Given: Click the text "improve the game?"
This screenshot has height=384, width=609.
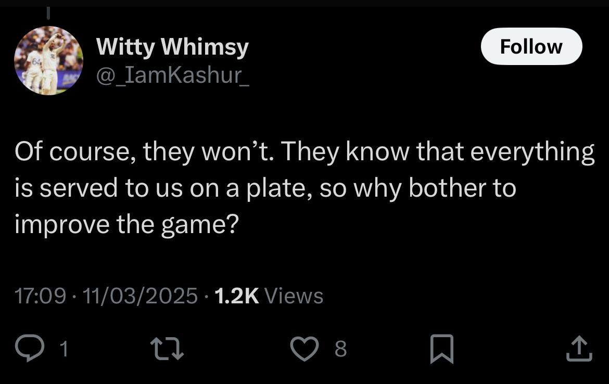Looking at the screenshot, I should pos(126,224).
